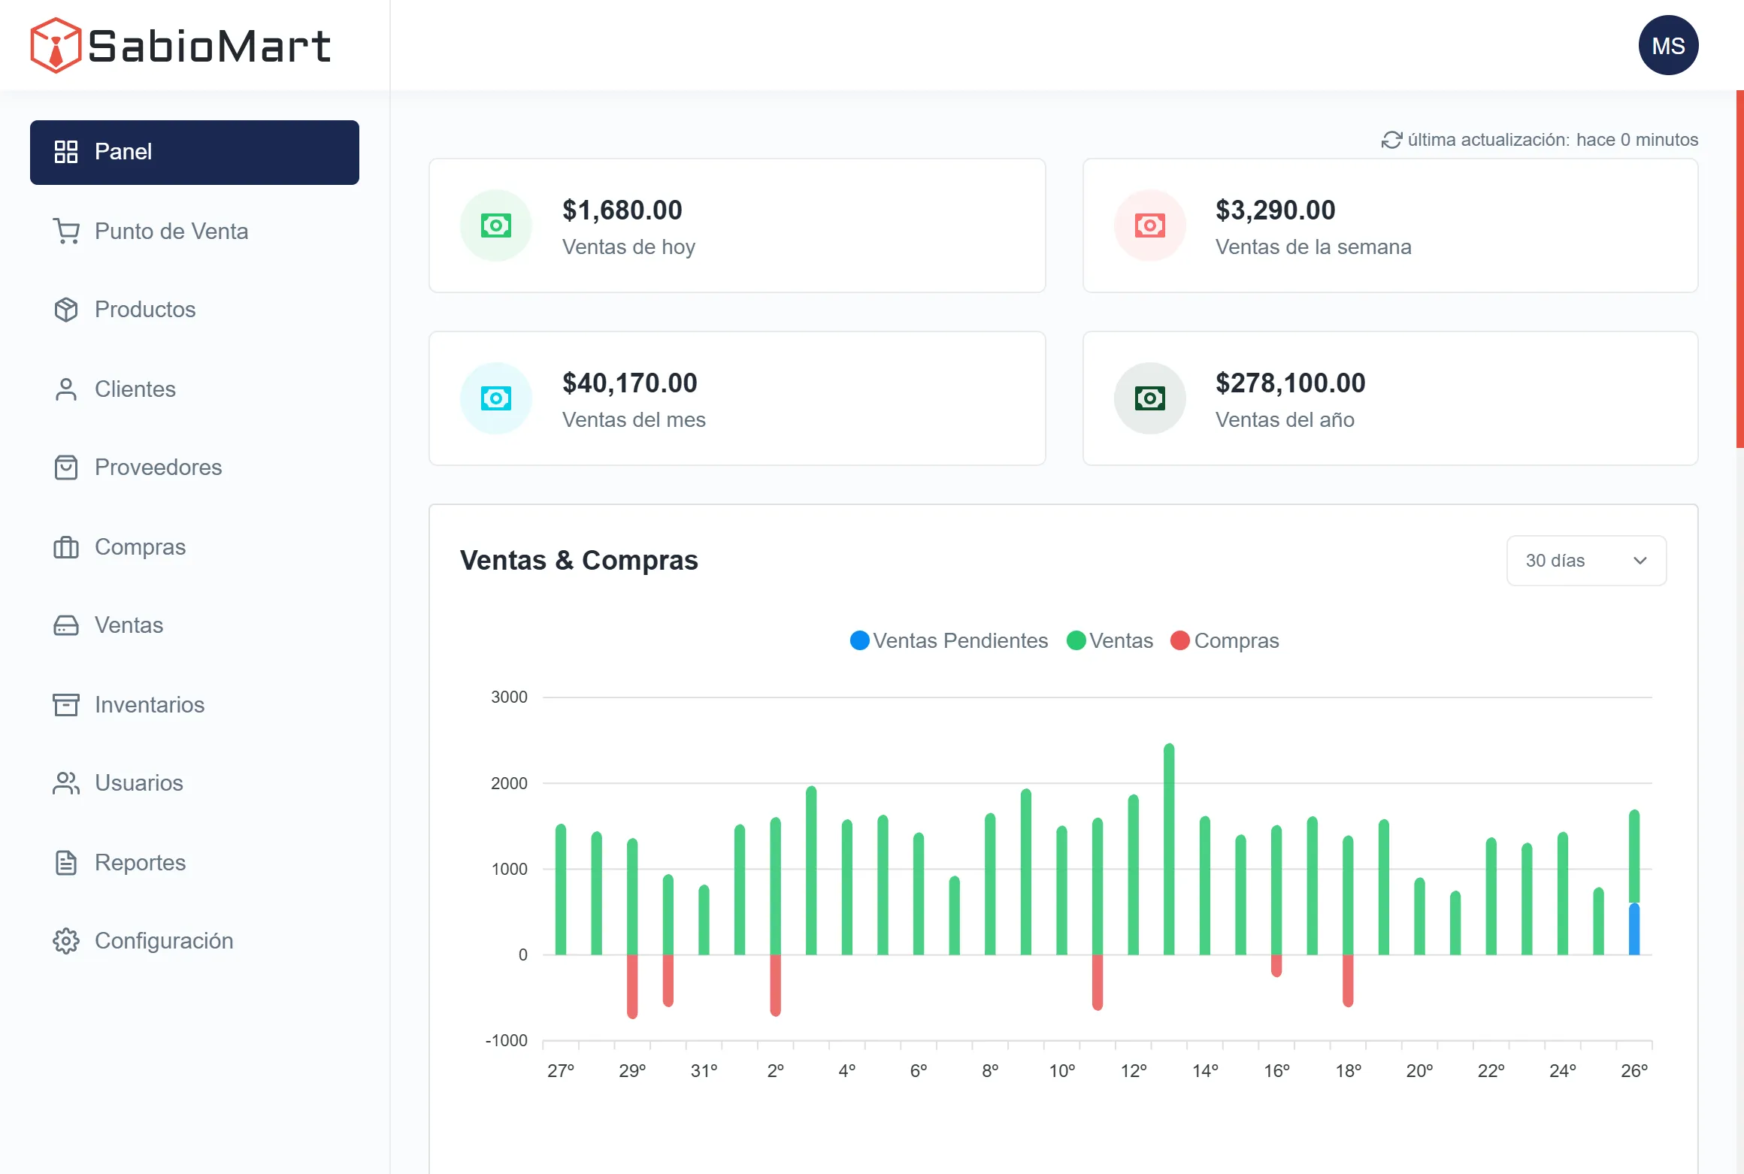Toggle Ventas Pendientes legend series
The width and height of the screenshot is (1744, 1174).
point(949,640)
